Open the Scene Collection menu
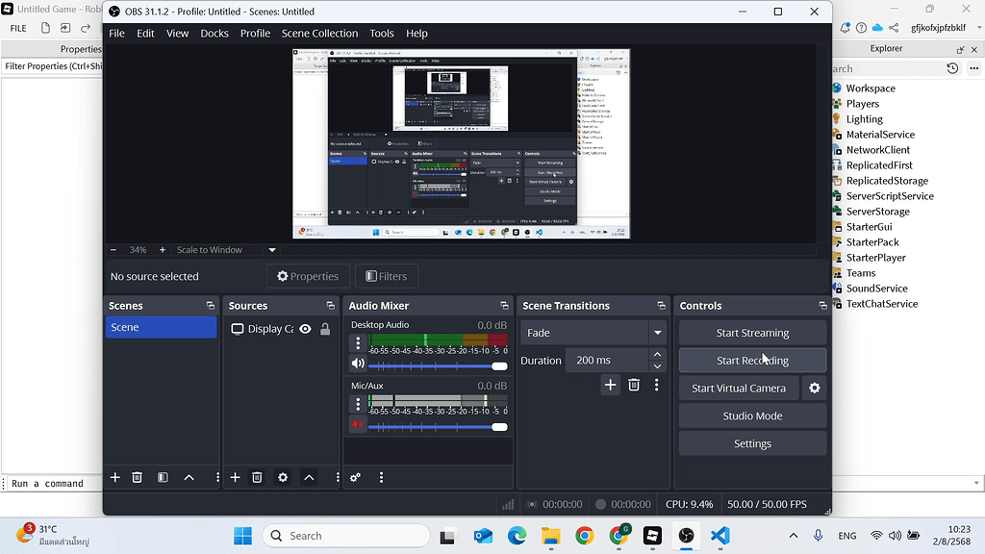 (x=319, y=33)
